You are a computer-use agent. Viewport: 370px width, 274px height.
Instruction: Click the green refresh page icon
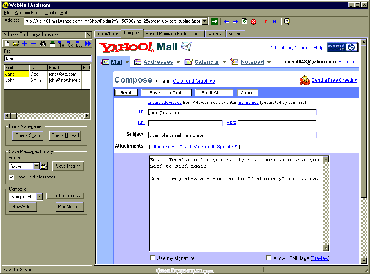[x=244, y=22]
